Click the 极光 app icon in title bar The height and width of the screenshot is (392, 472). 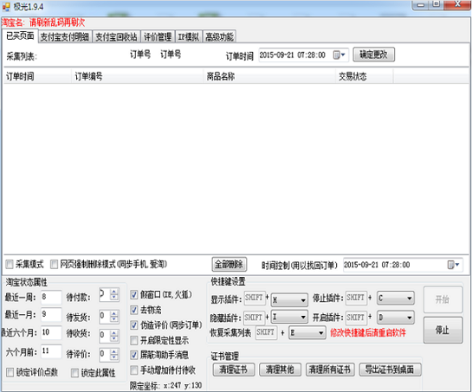coord(6,7)
